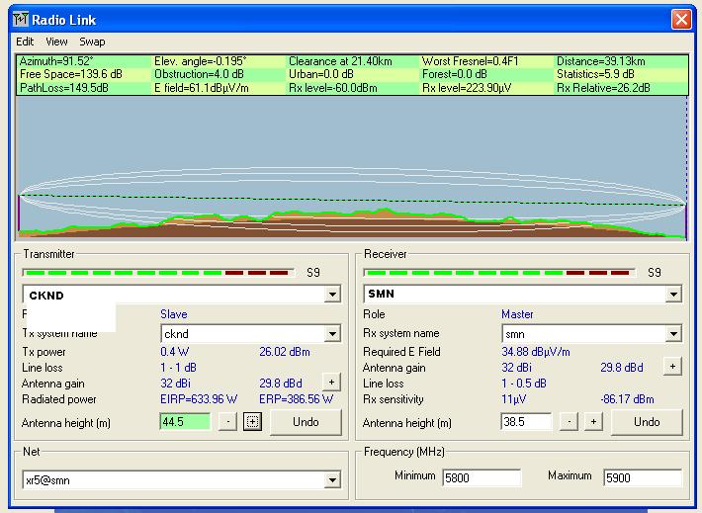Expand the CKND transmitter station dropdown

point(332,295)
